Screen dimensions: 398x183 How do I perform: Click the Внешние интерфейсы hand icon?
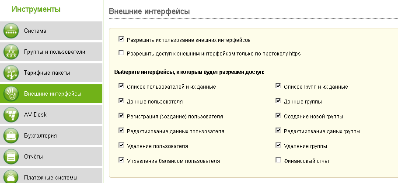(11, 94)
